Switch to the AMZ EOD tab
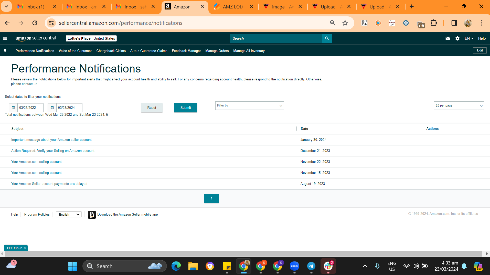This screenshot has width=490, height=275. coord(233,7)
